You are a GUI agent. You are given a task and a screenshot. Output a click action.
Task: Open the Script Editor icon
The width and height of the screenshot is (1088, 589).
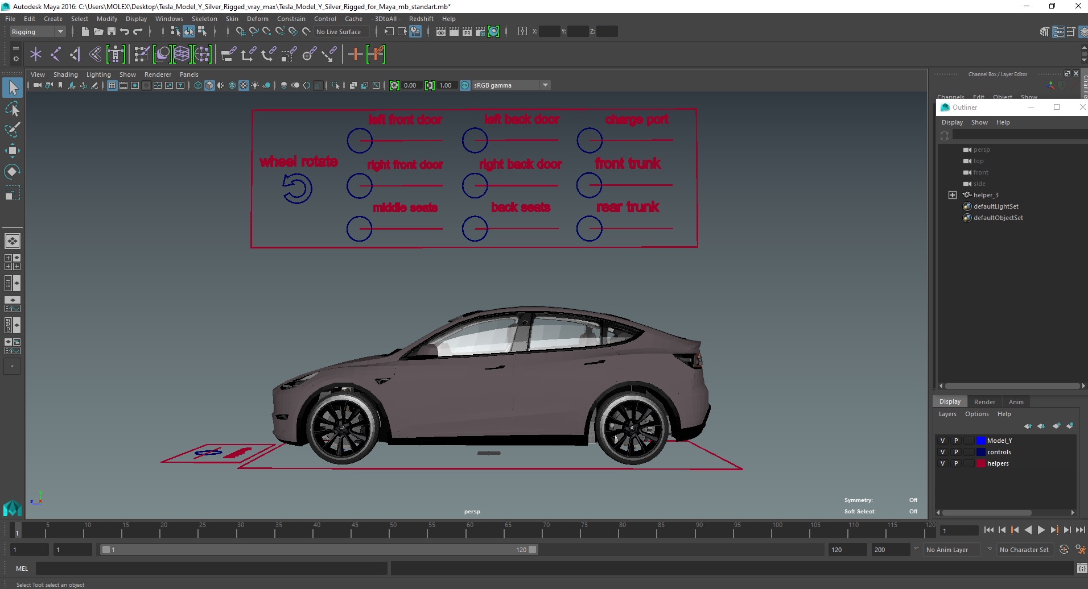pos(1082,568)
